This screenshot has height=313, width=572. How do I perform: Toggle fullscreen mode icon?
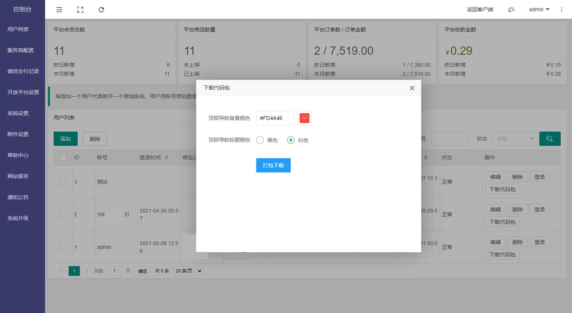point(80,10)
